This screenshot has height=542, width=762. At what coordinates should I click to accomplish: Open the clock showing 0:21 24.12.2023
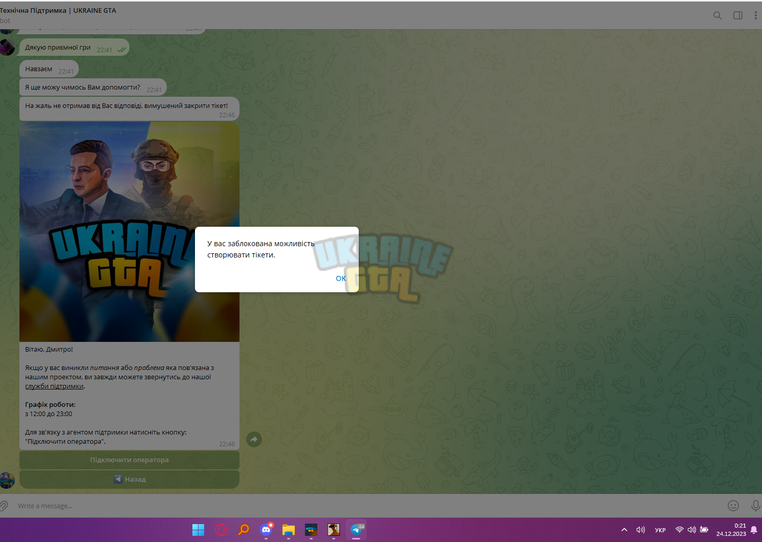click(731, 530)
